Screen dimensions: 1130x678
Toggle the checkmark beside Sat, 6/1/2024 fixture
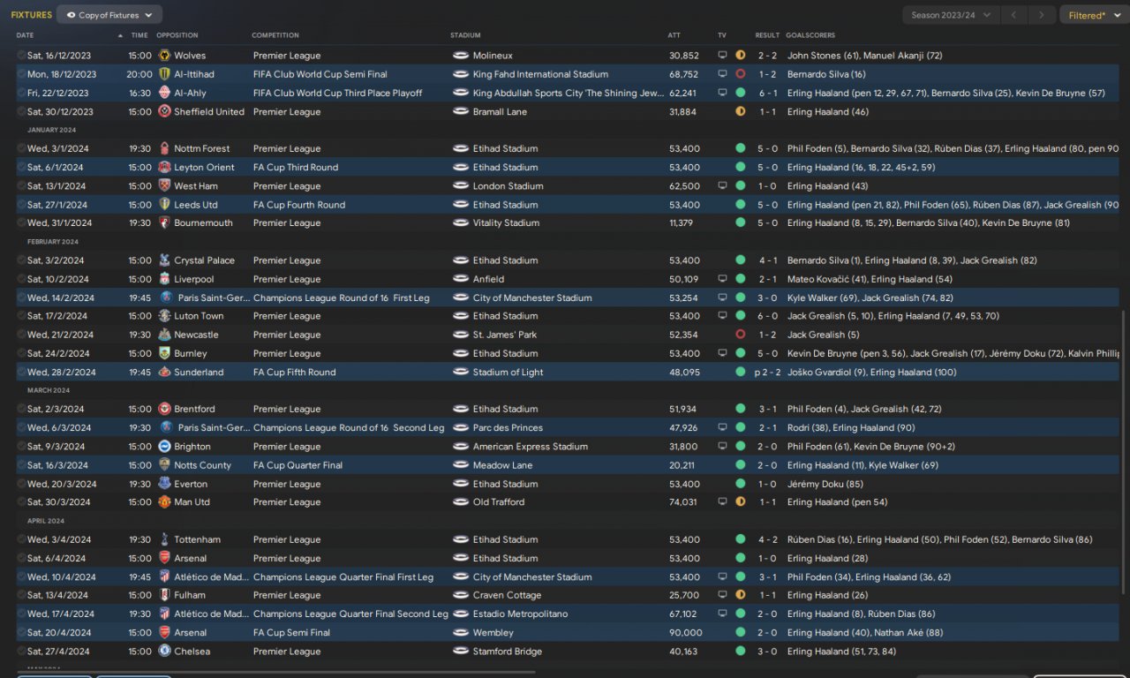click(21, 168)
